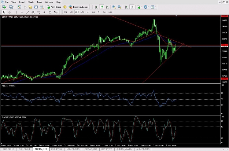Switch timeframe to W1
229x151 pixels.
click(x=105, y=12)
